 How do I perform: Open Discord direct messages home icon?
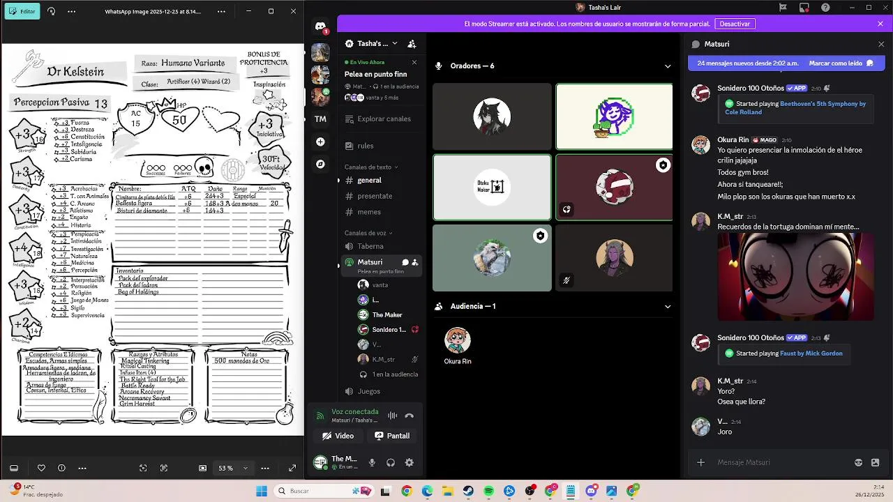(x=320, y=26)
